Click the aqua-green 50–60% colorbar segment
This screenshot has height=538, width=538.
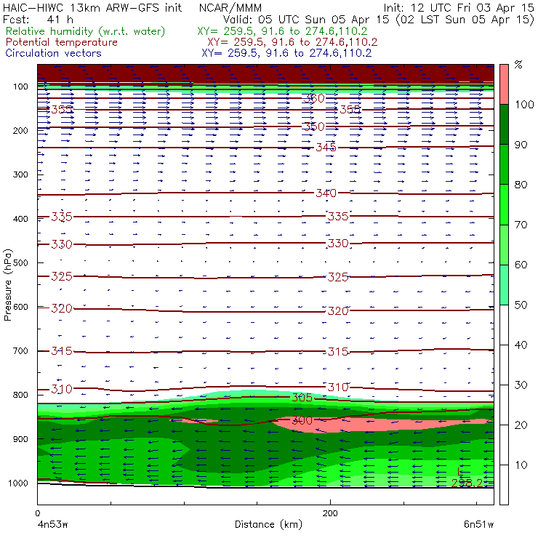tap(504, 285)
